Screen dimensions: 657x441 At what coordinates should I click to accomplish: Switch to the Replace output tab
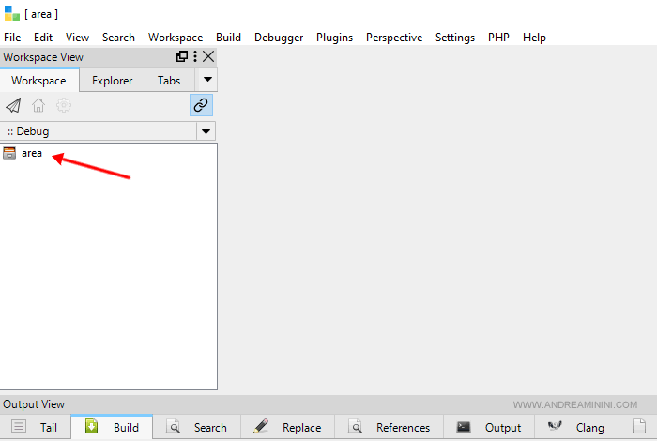tap(288, 427)
